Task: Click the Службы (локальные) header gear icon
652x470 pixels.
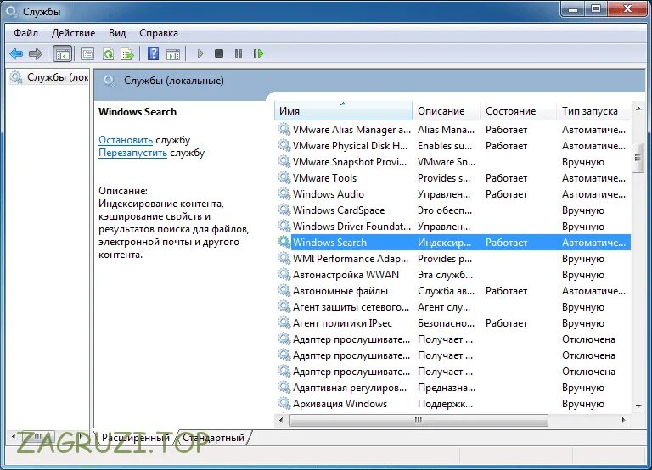Action: [109, 81]
